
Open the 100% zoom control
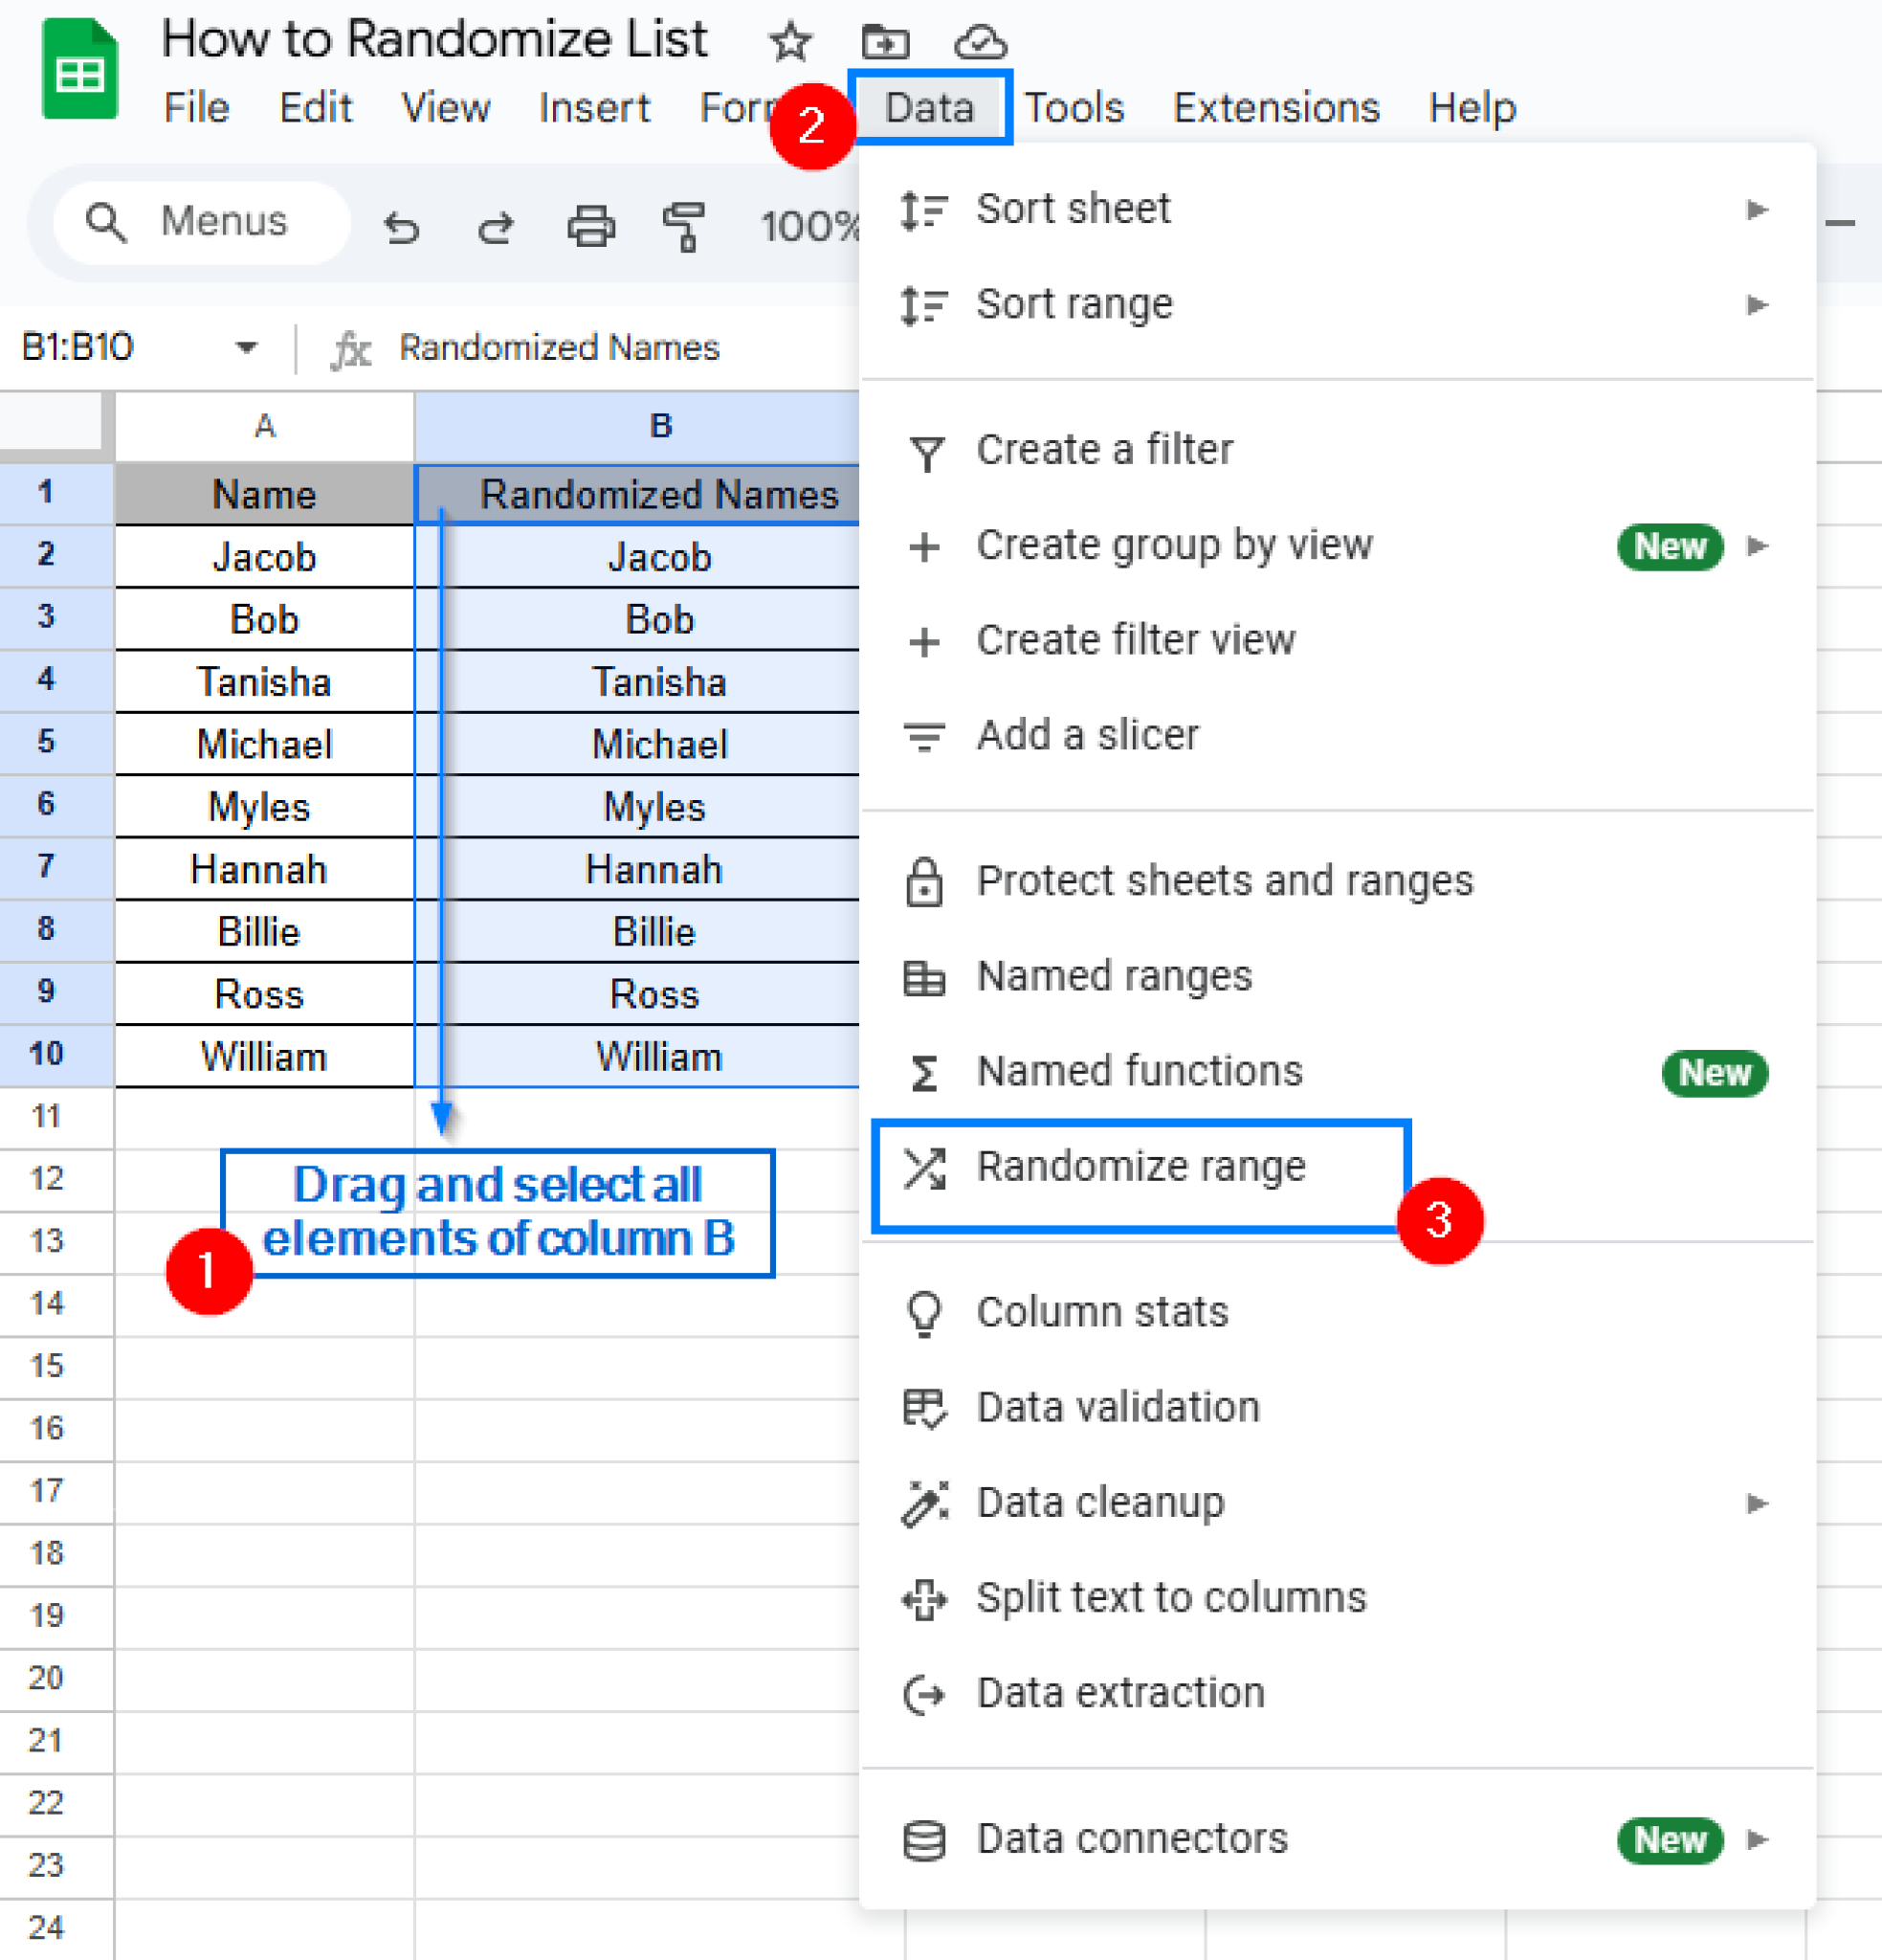(x=812, y=225)
